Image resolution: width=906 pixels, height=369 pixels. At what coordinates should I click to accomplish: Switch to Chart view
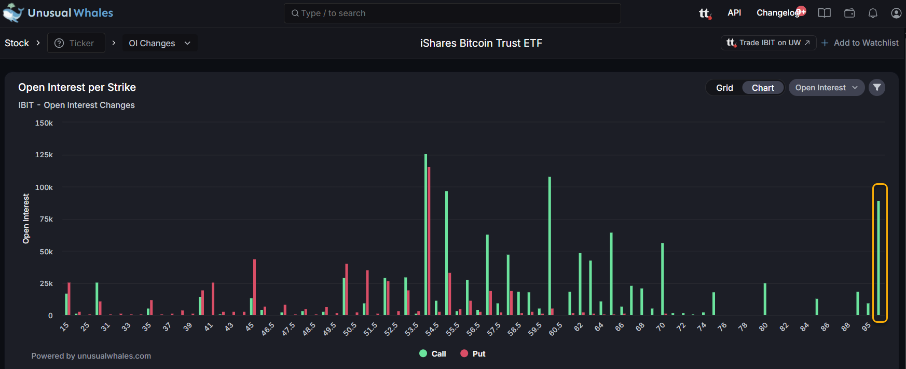(763, 88)
